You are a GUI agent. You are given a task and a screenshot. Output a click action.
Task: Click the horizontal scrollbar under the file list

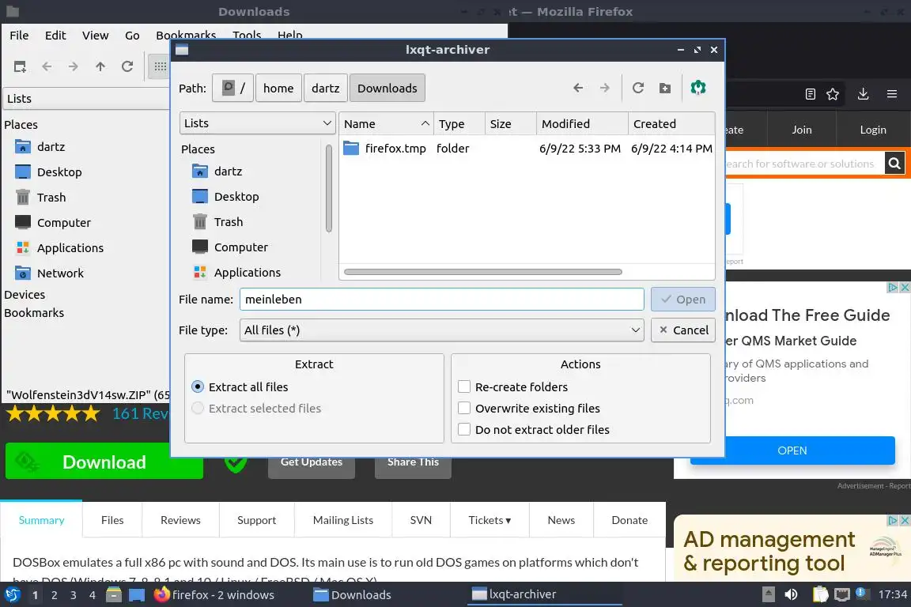click(483, 272)
